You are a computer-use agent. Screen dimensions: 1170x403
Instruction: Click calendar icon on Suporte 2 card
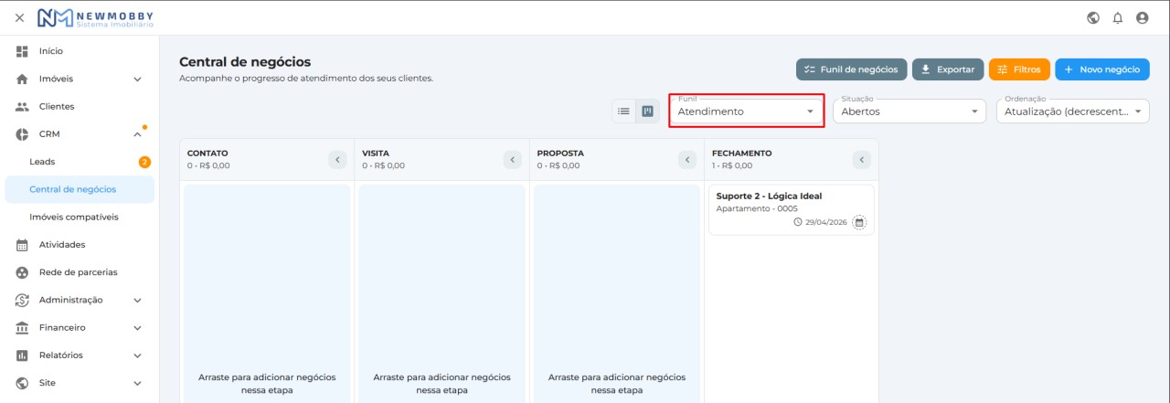pyautogui.click(x=859, y=222)
